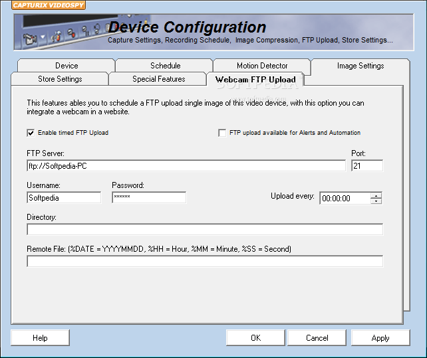Switch to the Device tab

point(66,66)
